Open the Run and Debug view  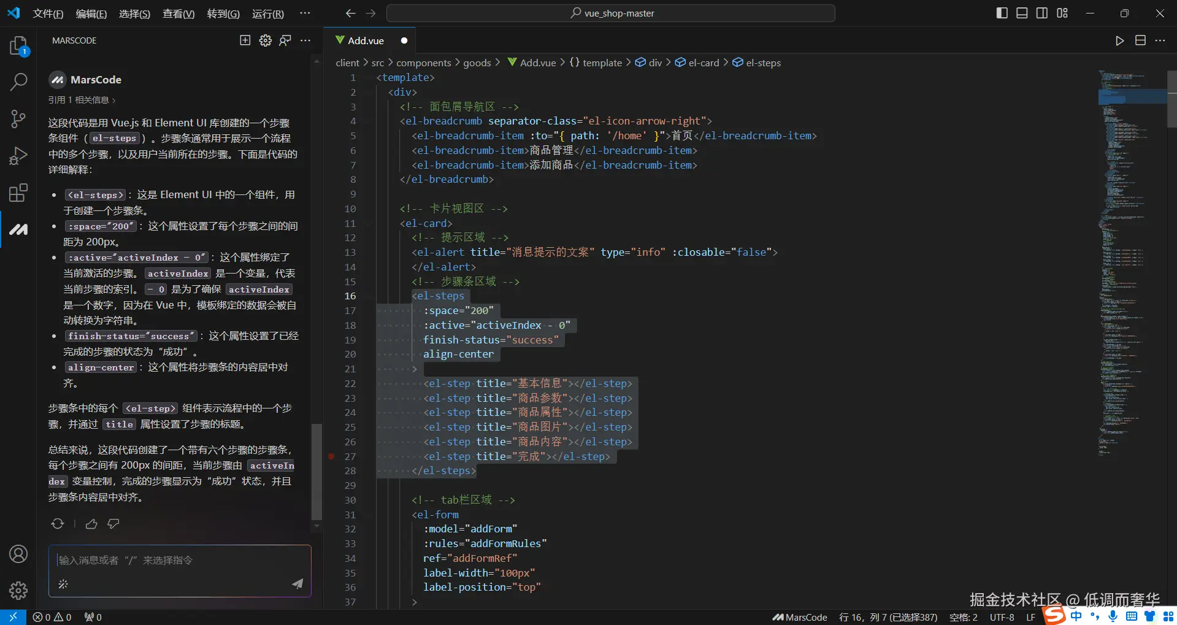tap(18, 156)
